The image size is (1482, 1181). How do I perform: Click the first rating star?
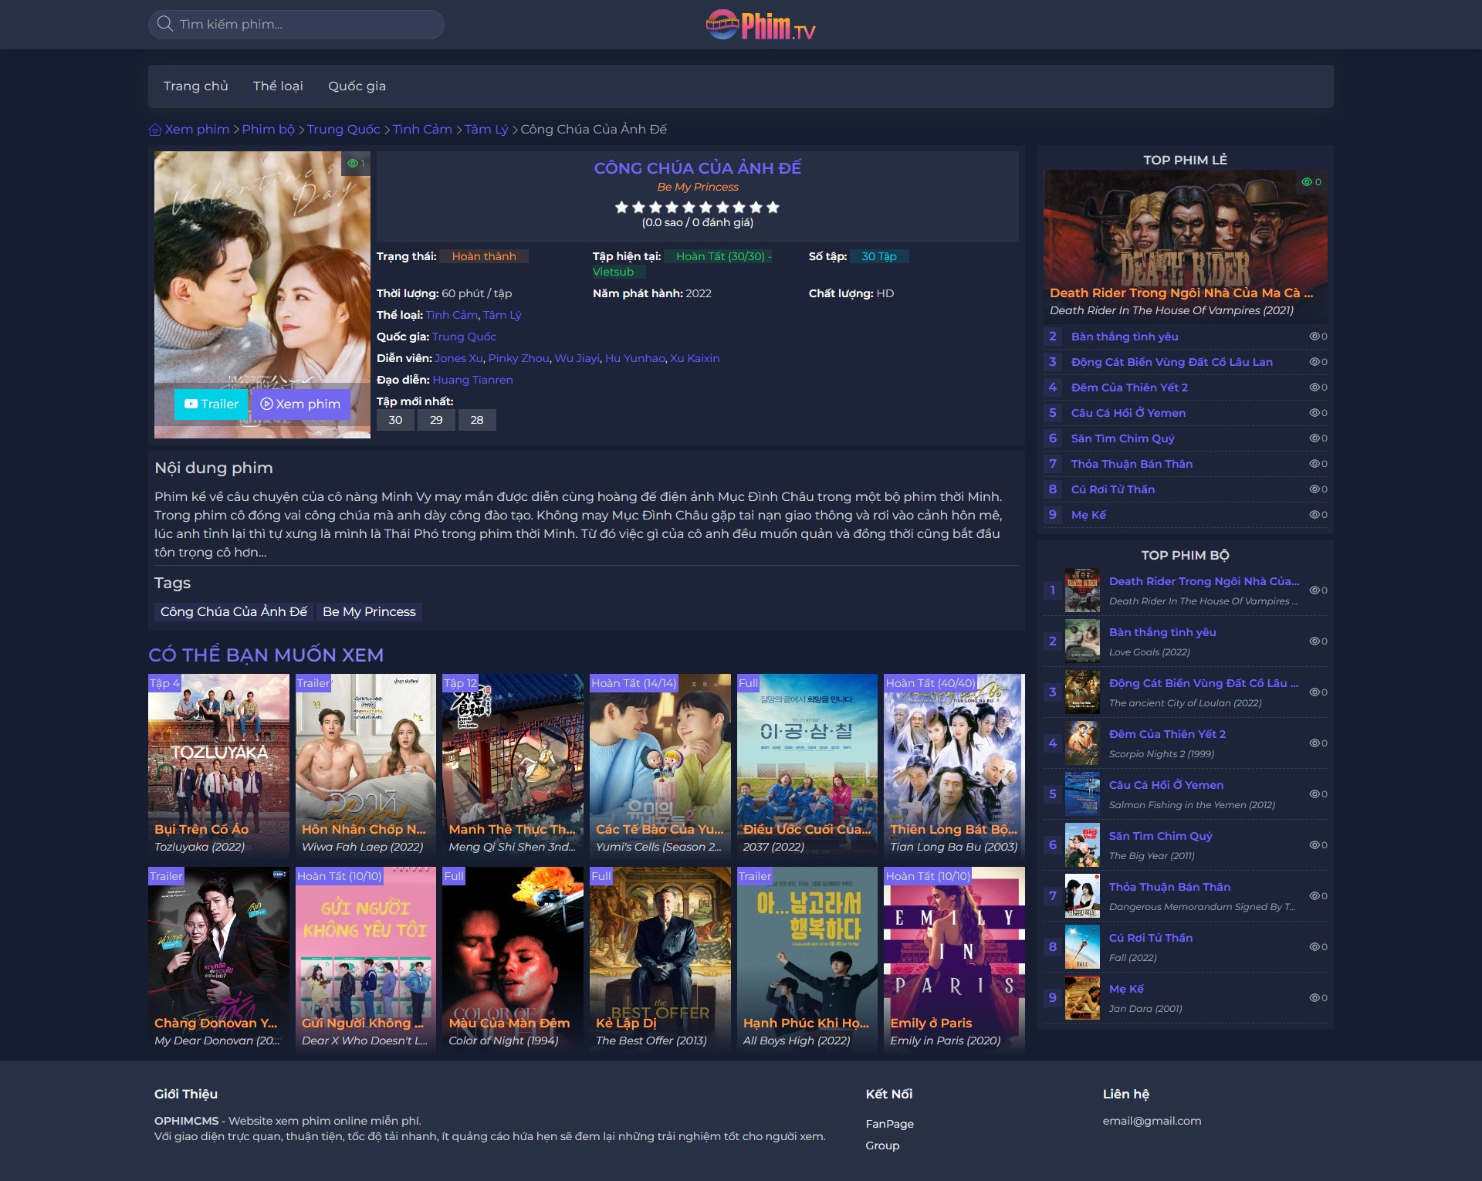pyautogui.click(x=621, y=207)
